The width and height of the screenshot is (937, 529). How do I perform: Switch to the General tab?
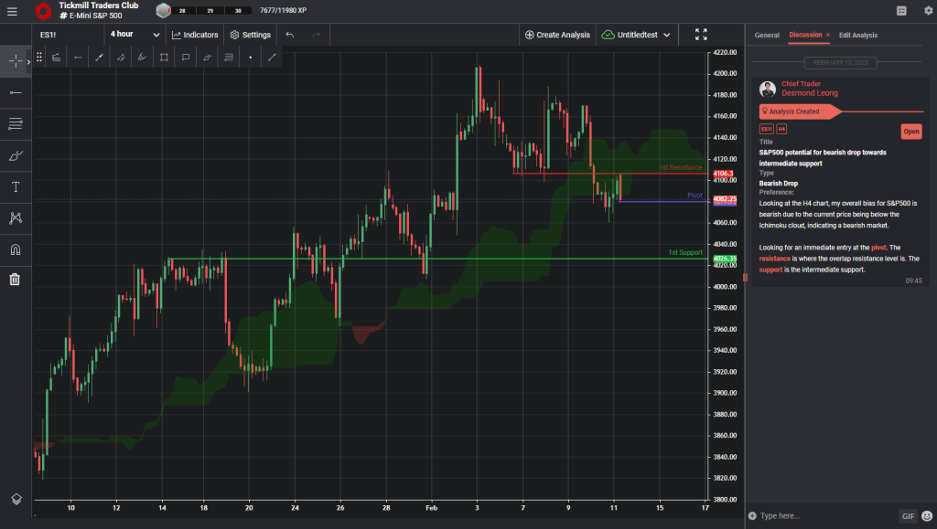coord(767,35)
